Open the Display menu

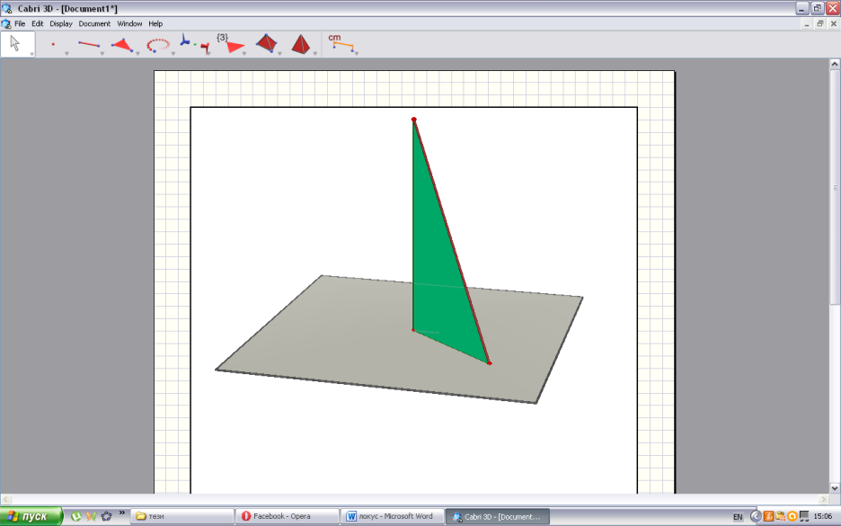click(x=60, y=23)
